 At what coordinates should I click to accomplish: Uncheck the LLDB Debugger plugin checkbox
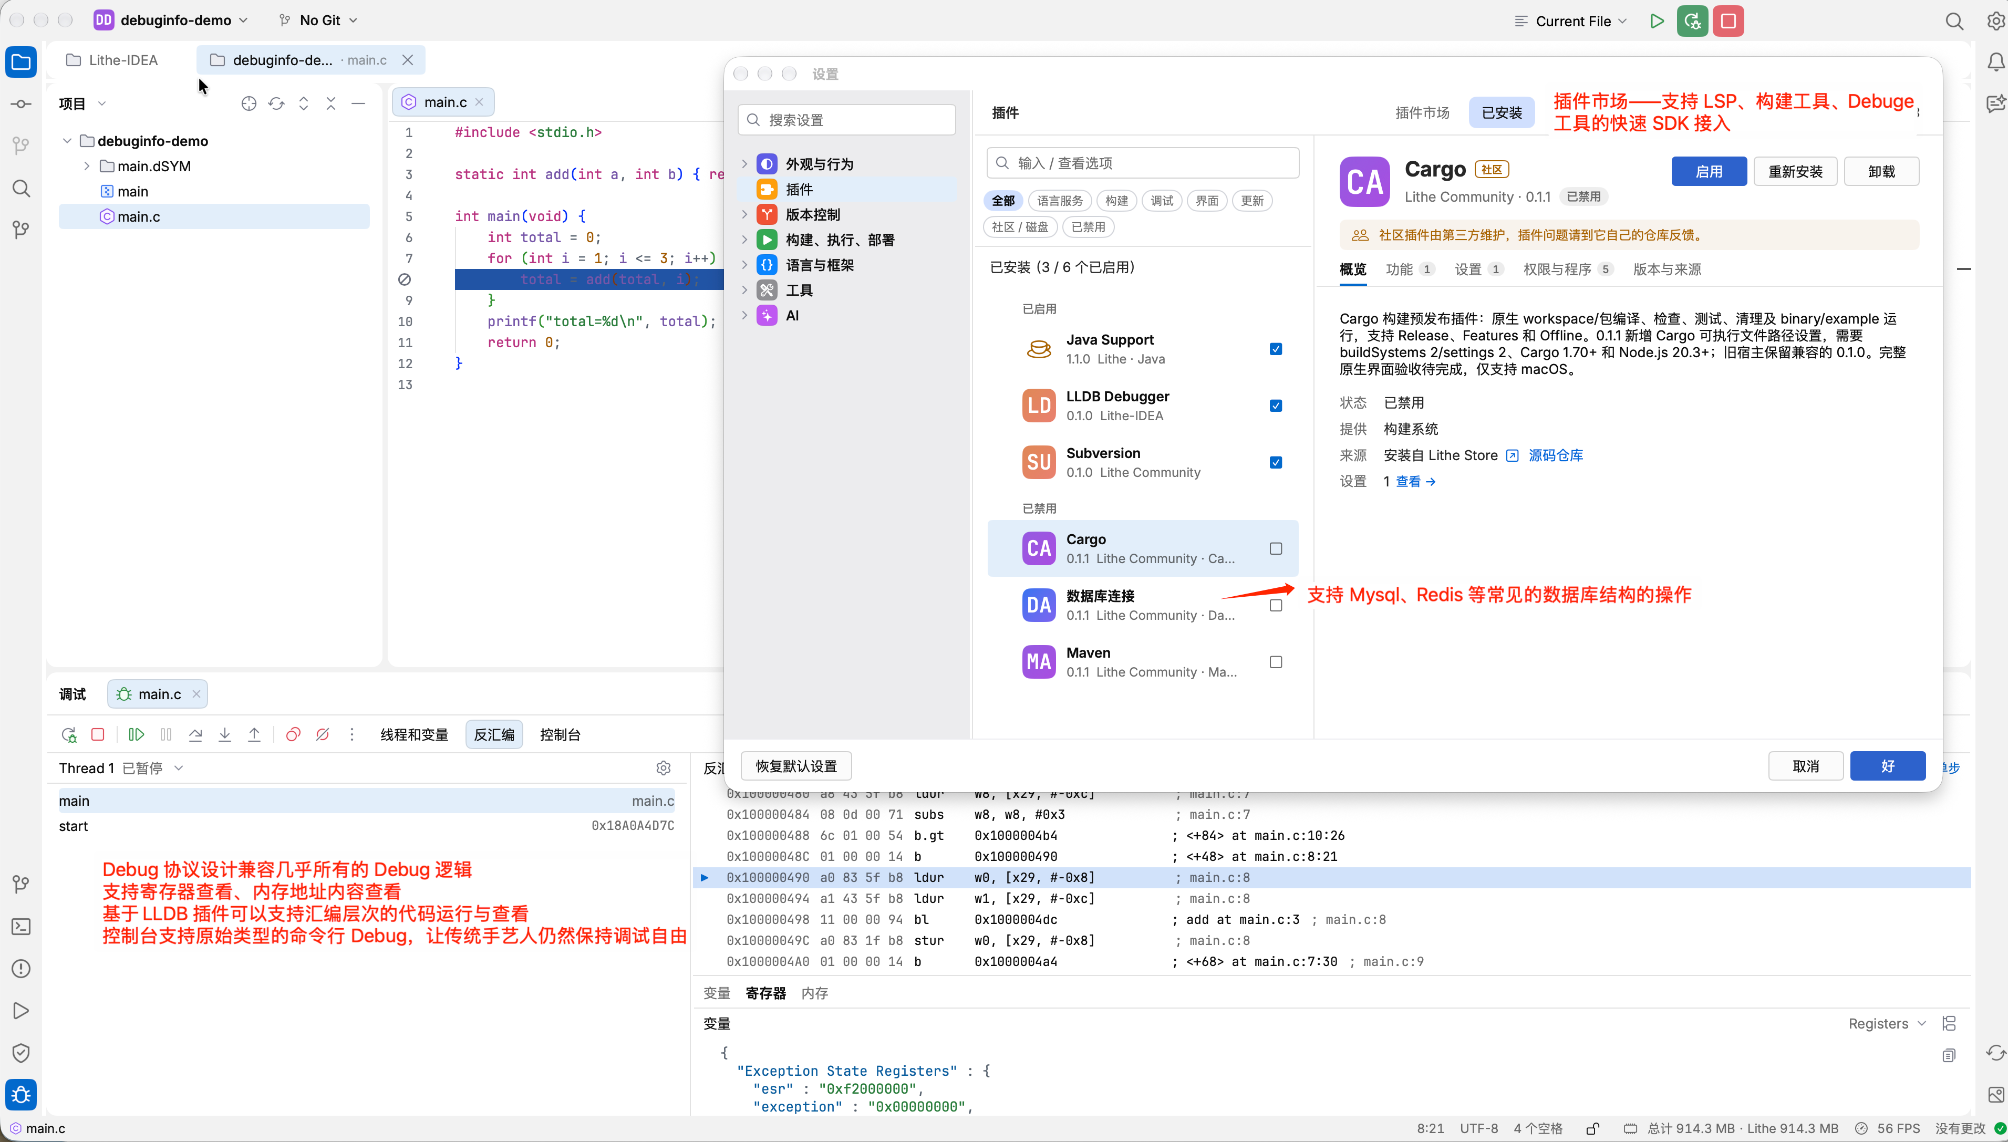pyautogui.click(x=1276, y=406)
